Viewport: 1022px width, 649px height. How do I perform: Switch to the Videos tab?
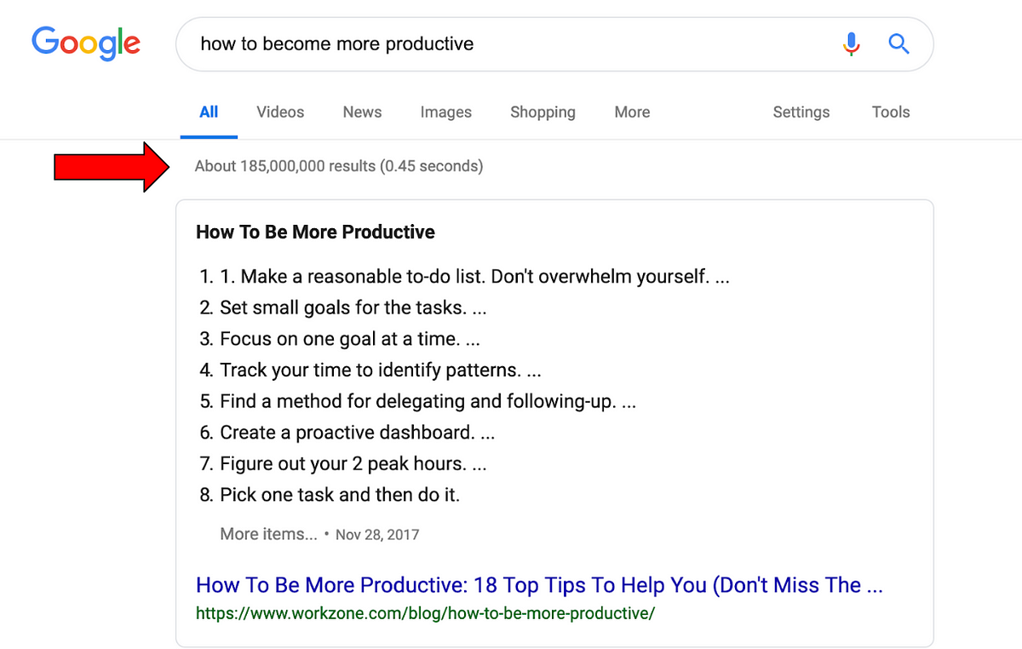(x=280, y=112)
